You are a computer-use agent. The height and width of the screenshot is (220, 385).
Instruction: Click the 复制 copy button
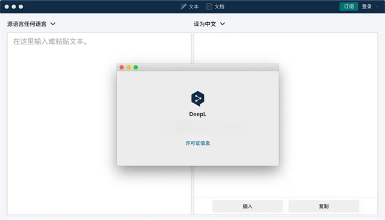click(x=324, y=206)
